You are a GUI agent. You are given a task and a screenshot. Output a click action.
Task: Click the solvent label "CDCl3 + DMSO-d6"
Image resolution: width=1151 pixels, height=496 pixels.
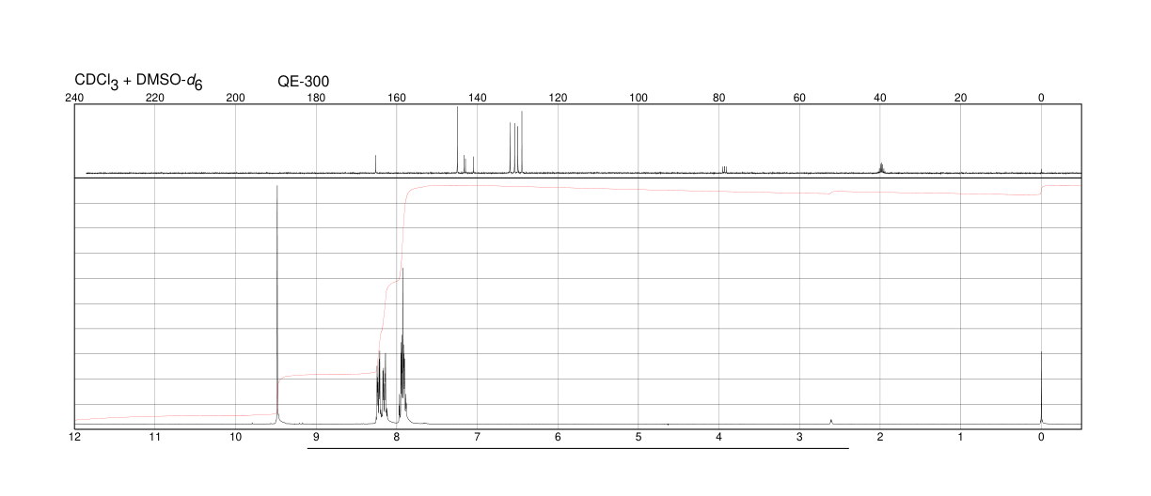coord(139,83)
